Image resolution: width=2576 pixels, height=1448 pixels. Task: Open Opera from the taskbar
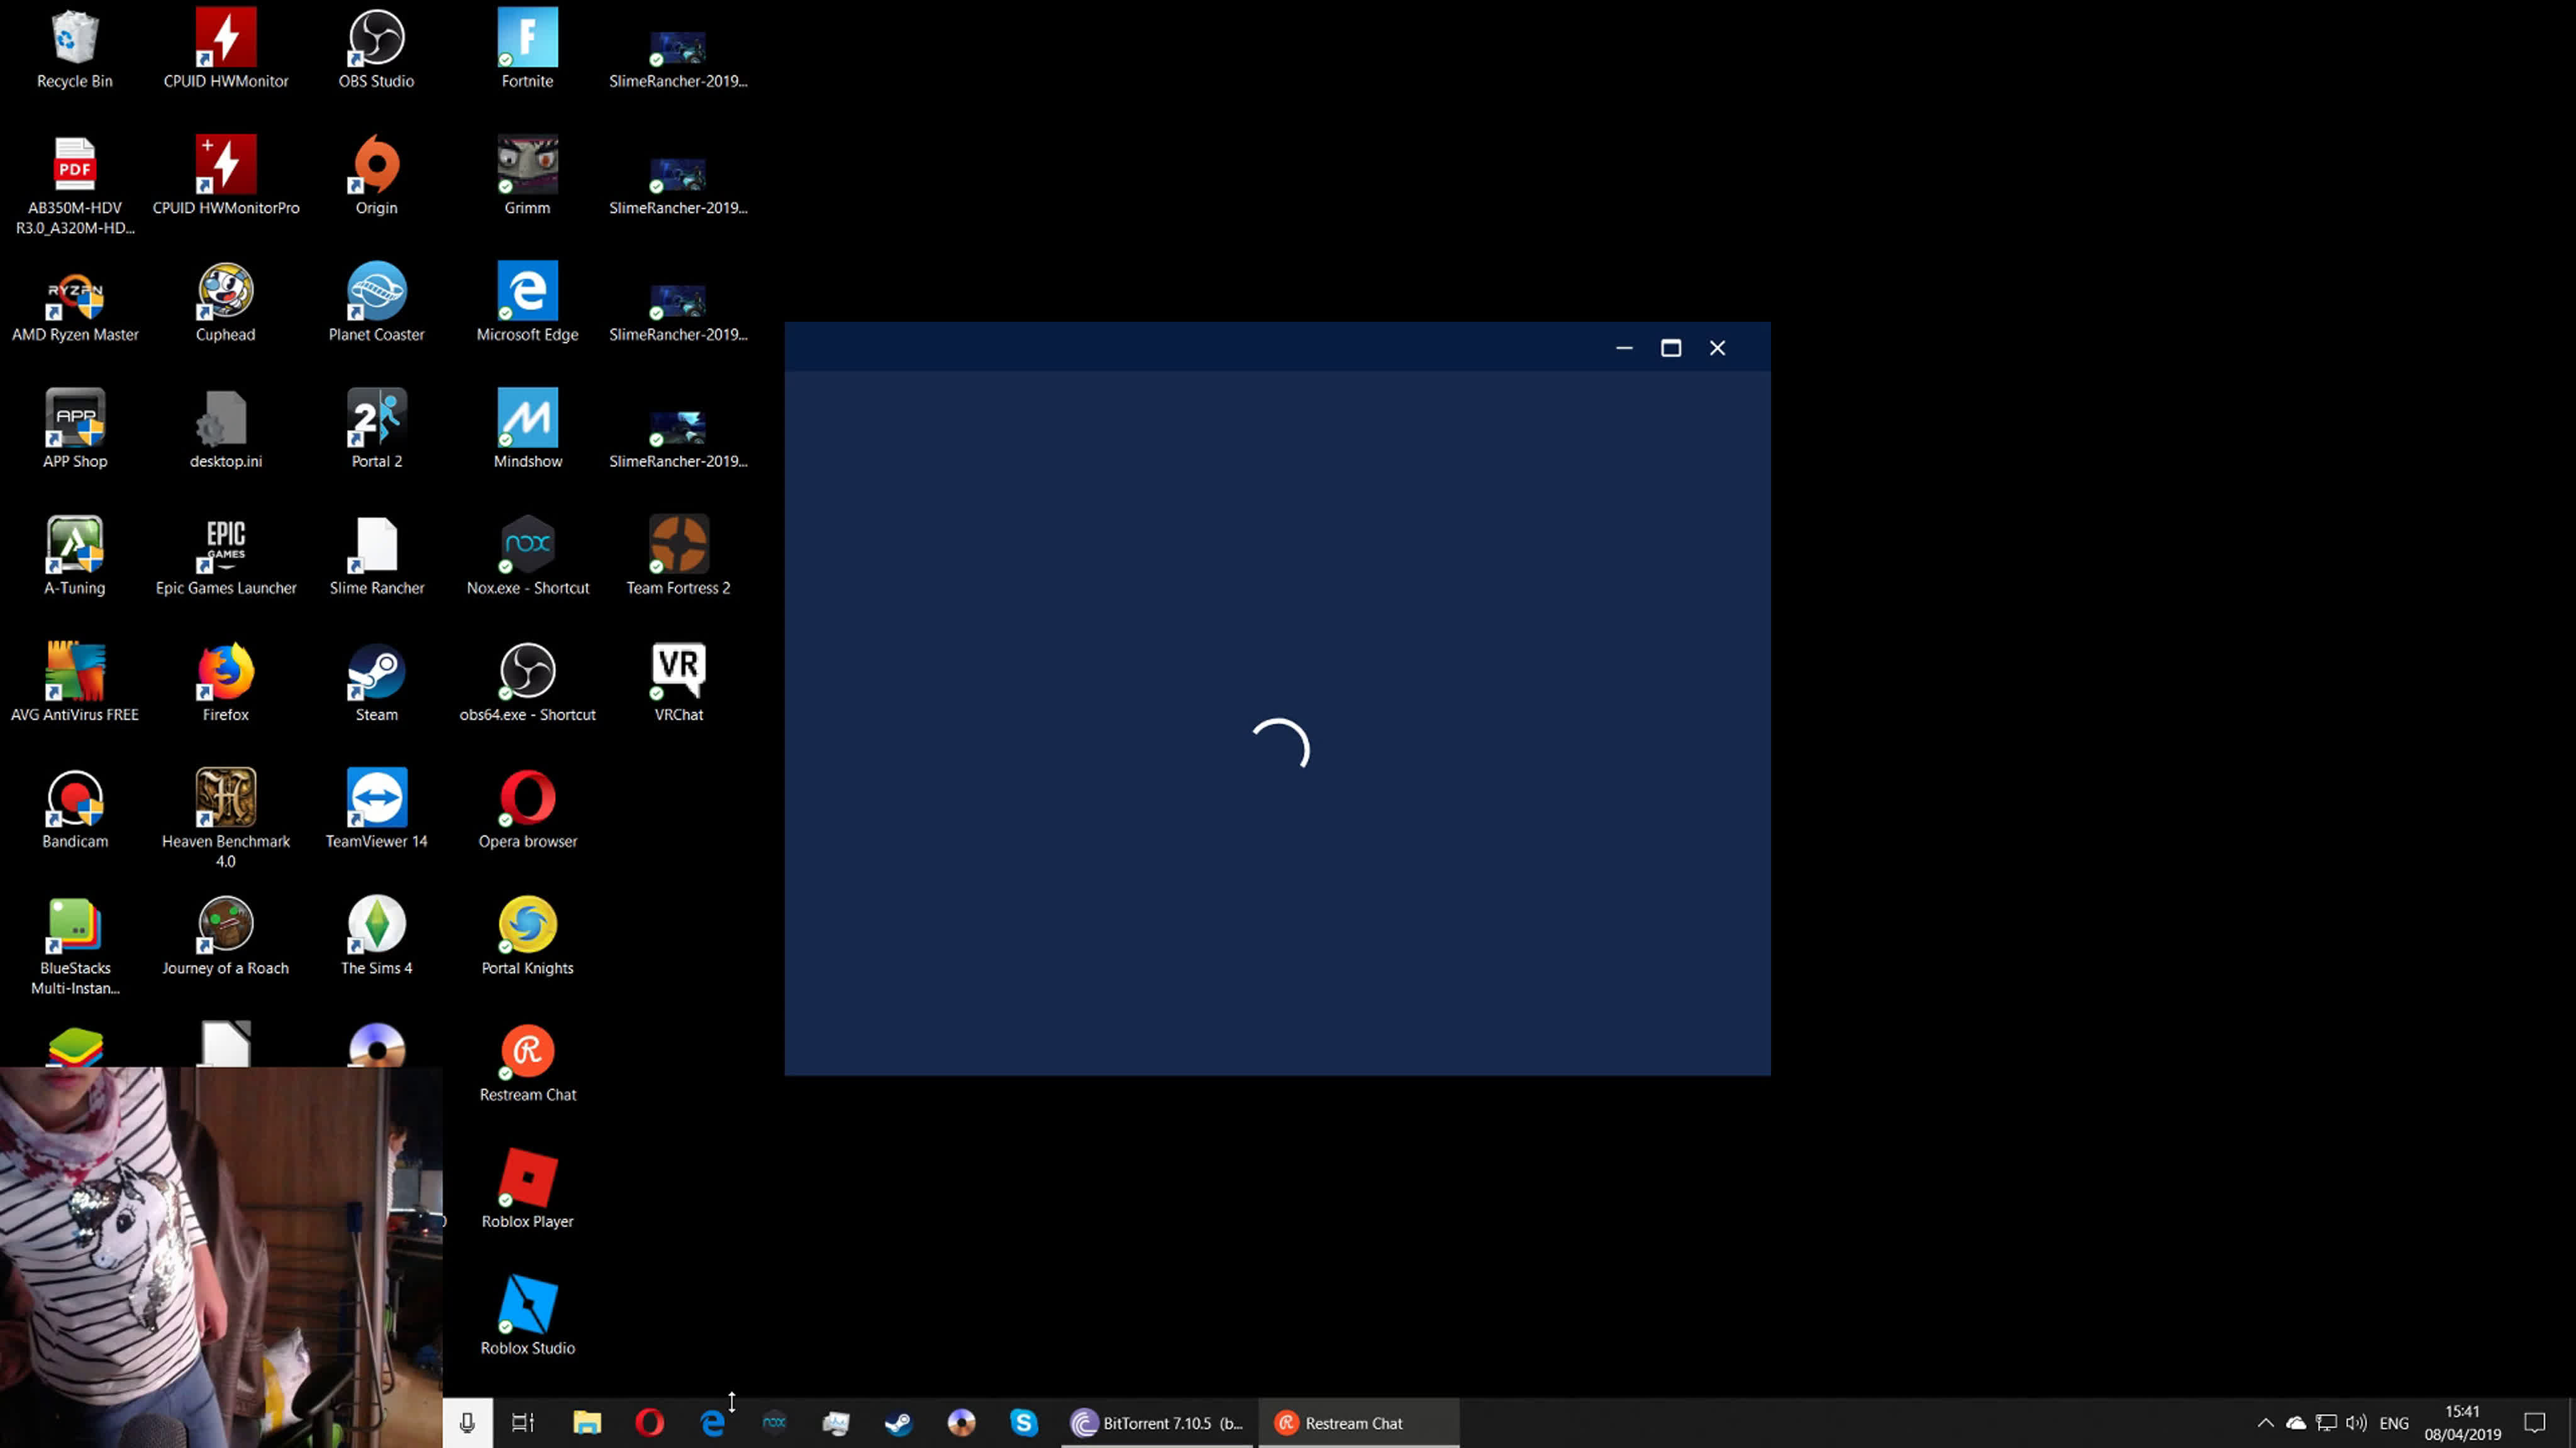[x=649, y=1423]
